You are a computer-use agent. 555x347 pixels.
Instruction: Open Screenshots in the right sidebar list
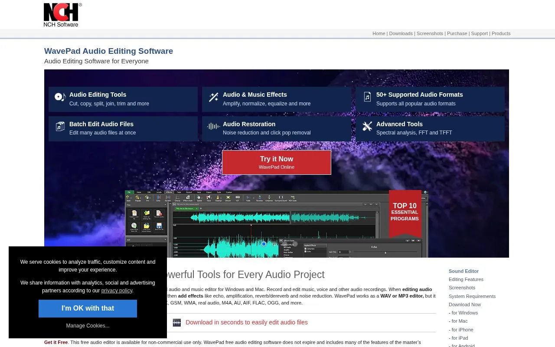(462, 288)
